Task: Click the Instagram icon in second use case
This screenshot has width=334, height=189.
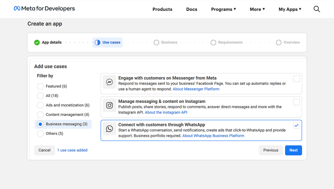Action: coord(110,105)
